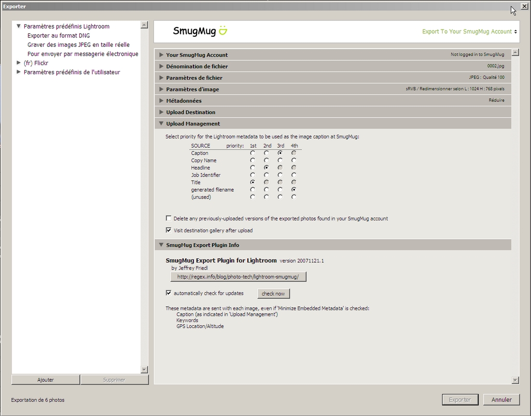Click 'JPEG : Qualité 100' summary text
This screenshot has height=416, width=531.
pyautogui.click(x=486, y=78)
